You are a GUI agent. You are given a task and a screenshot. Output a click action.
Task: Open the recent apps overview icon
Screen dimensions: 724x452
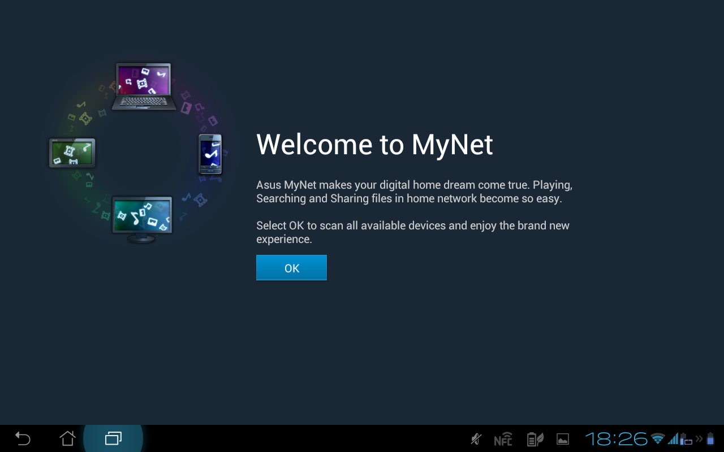click(113, 438)
